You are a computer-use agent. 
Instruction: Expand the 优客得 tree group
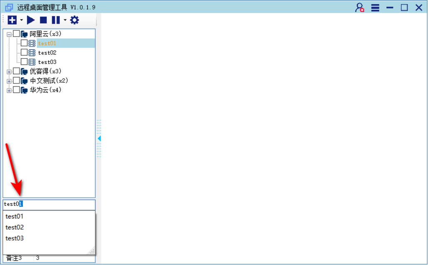(x=9, y=71)
